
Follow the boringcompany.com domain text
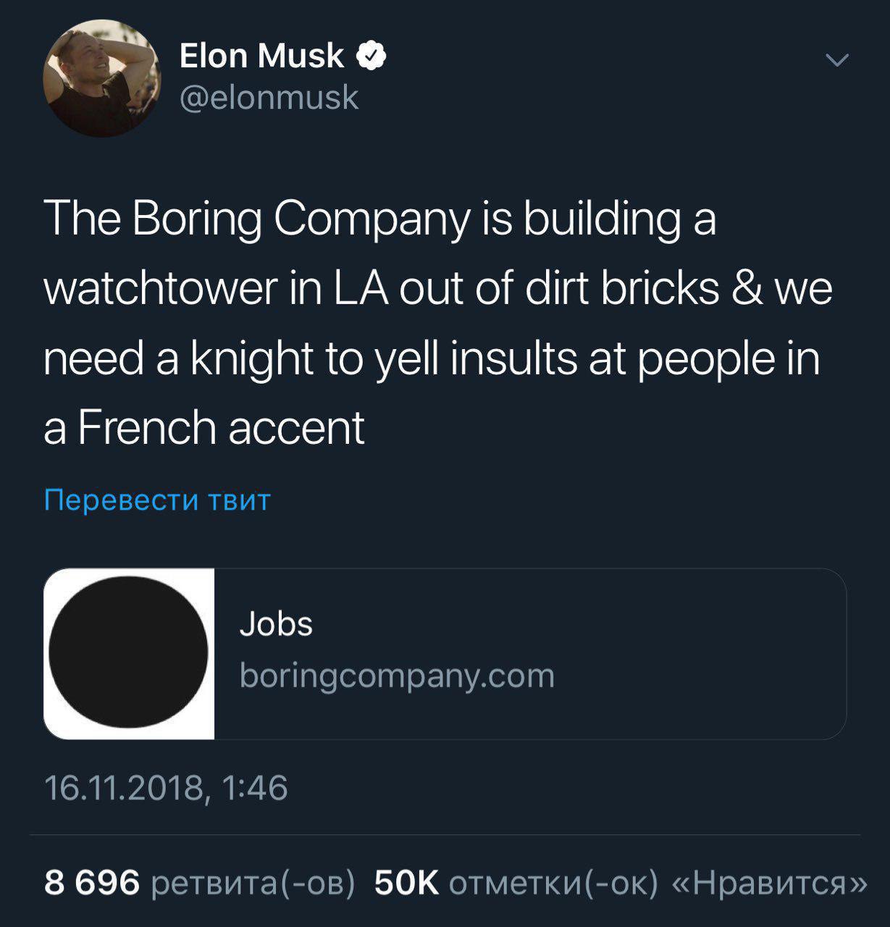point(397,676)
